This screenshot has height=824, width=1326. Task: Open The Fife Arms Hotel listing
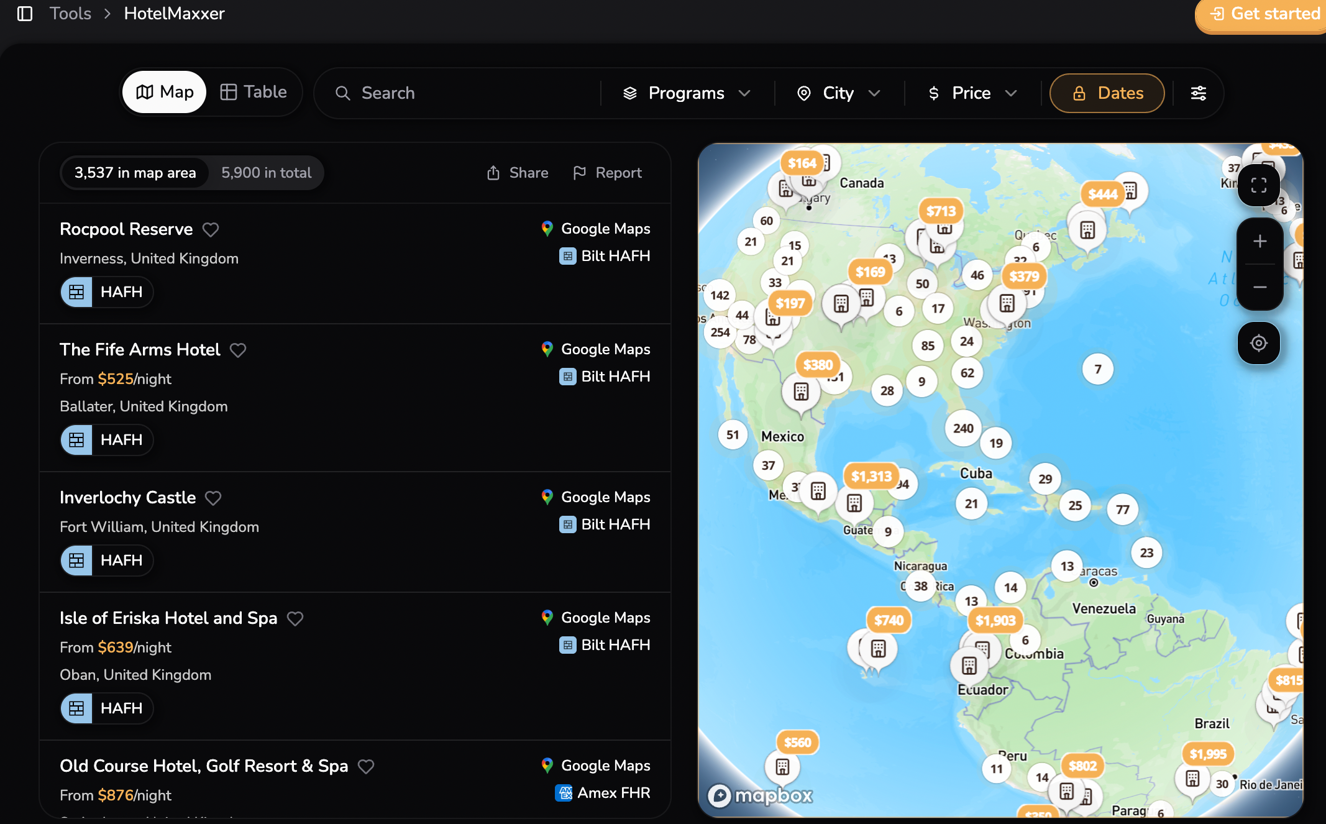click(140, 350)
